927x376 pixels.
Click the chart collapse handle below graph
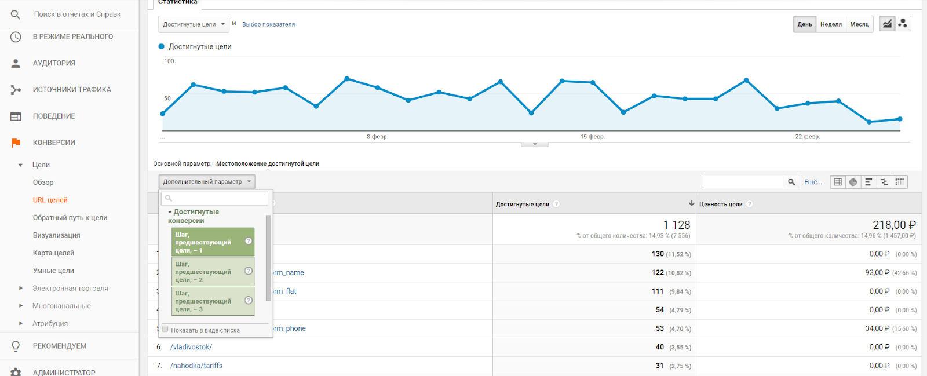[535, 144]
